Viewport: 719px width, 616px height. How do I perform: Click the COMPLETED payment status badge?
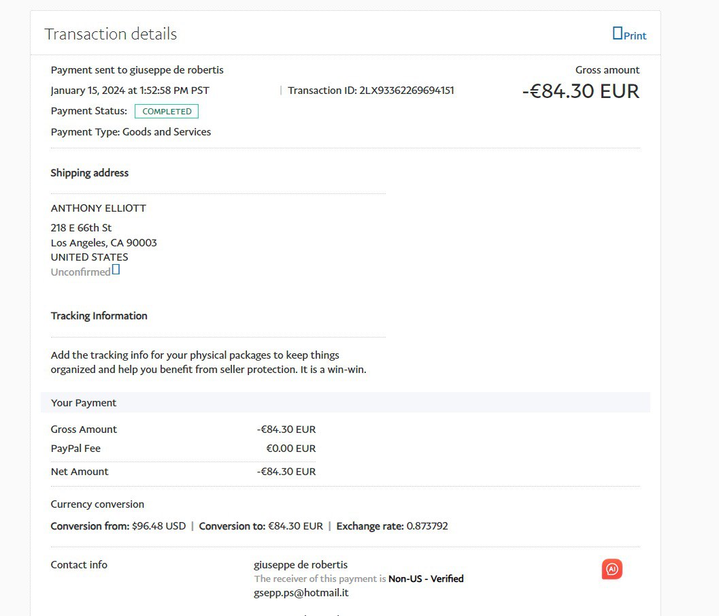[x=167, y=112]
